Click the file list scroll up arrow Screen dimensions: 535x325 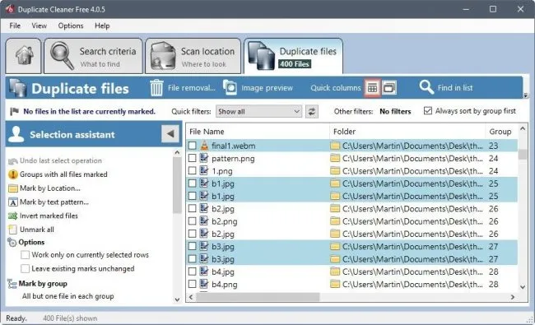523,128
